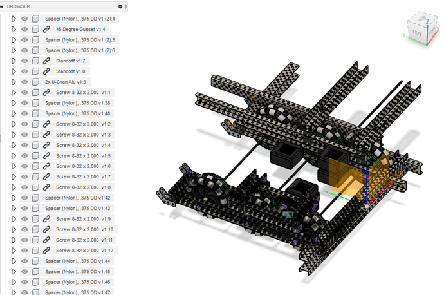Click link icon of 45 Degree Gusset v1:4
The height and width of the screenshot is (295, 444).
pyautogui.click(x=46, y=29)
